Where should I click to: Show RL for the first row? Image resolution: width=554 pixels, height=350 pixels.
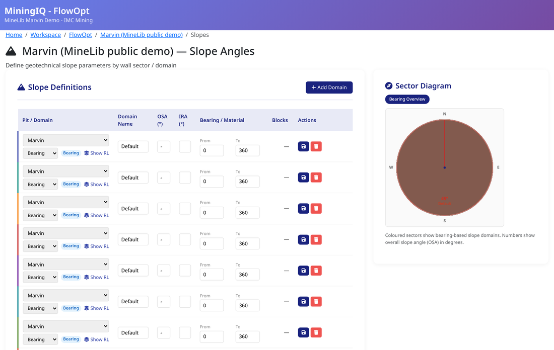(x=97, y=153)
